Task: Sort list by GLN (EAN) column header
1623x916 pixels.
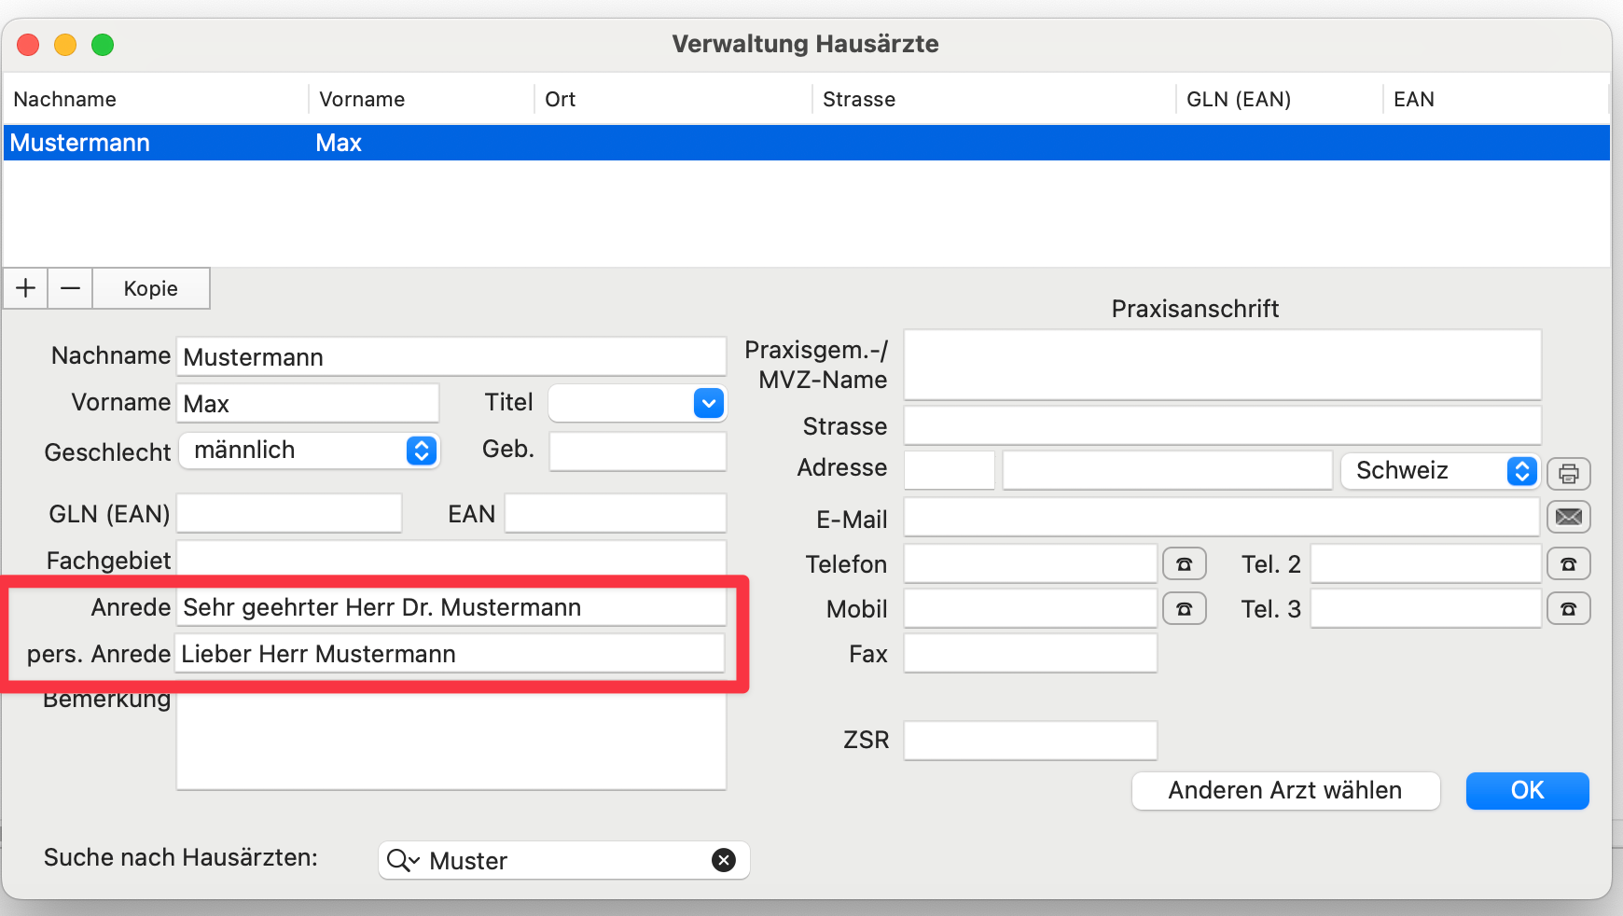Action: point(1280,99)
